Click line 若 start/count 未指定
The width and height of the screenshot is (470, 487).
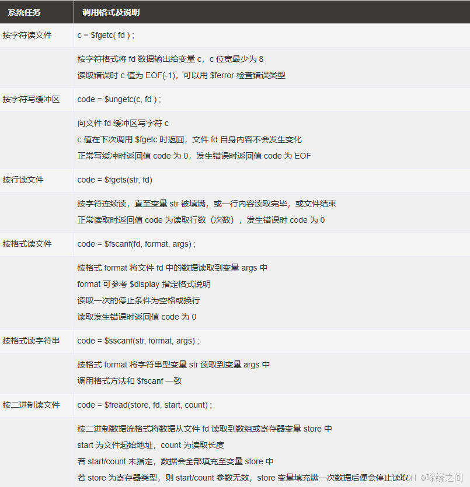[175, 461]
